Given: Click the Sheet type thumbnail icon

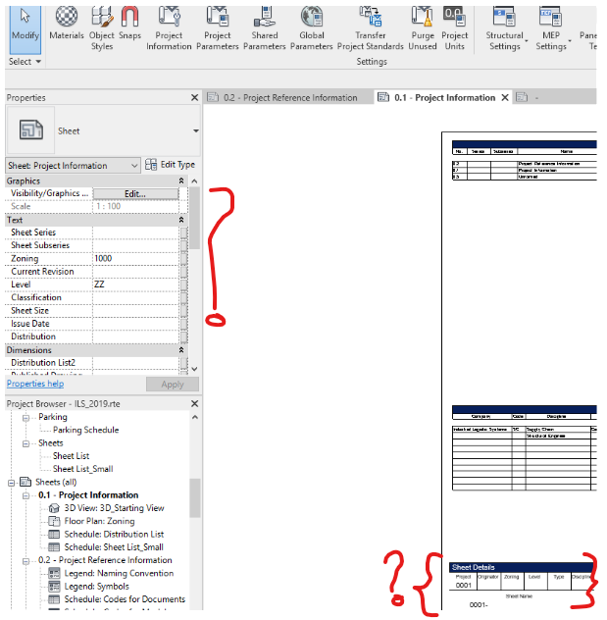Looking at the screenshot, I should pyautogui.click(x=30, y=129).
